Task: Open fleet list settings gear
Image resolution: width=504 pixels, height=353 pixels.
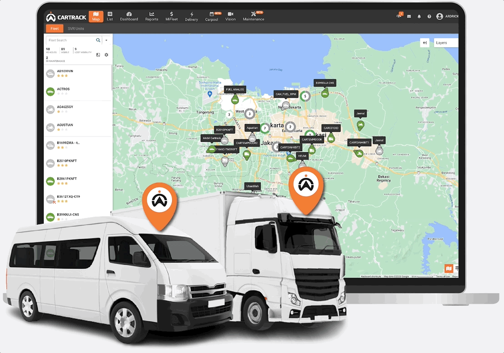Action: pos(106,55)
